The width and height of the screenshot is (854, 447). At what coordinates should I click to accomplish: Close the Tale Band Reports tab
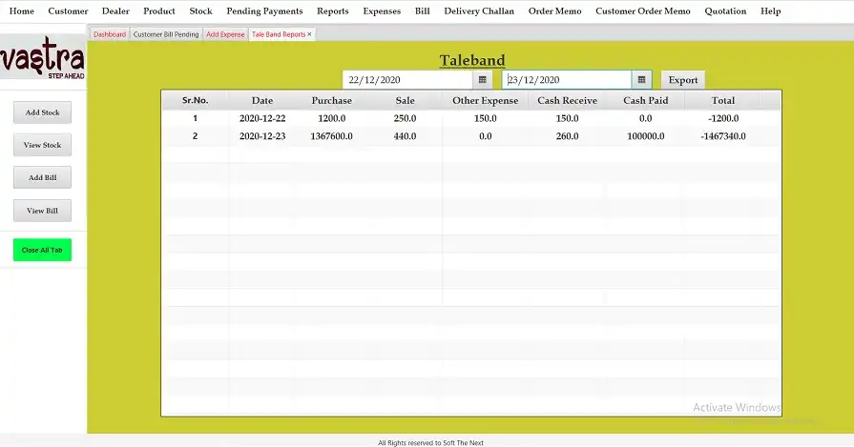pyautogui.click(x=309, y=34)
